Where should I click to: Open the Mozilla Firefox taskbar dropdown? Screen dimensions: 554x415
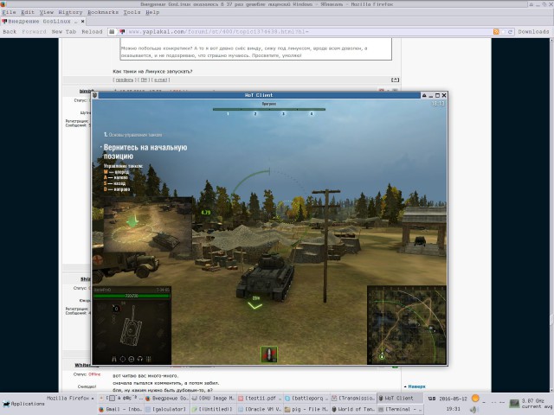click(x=70, y=398)
